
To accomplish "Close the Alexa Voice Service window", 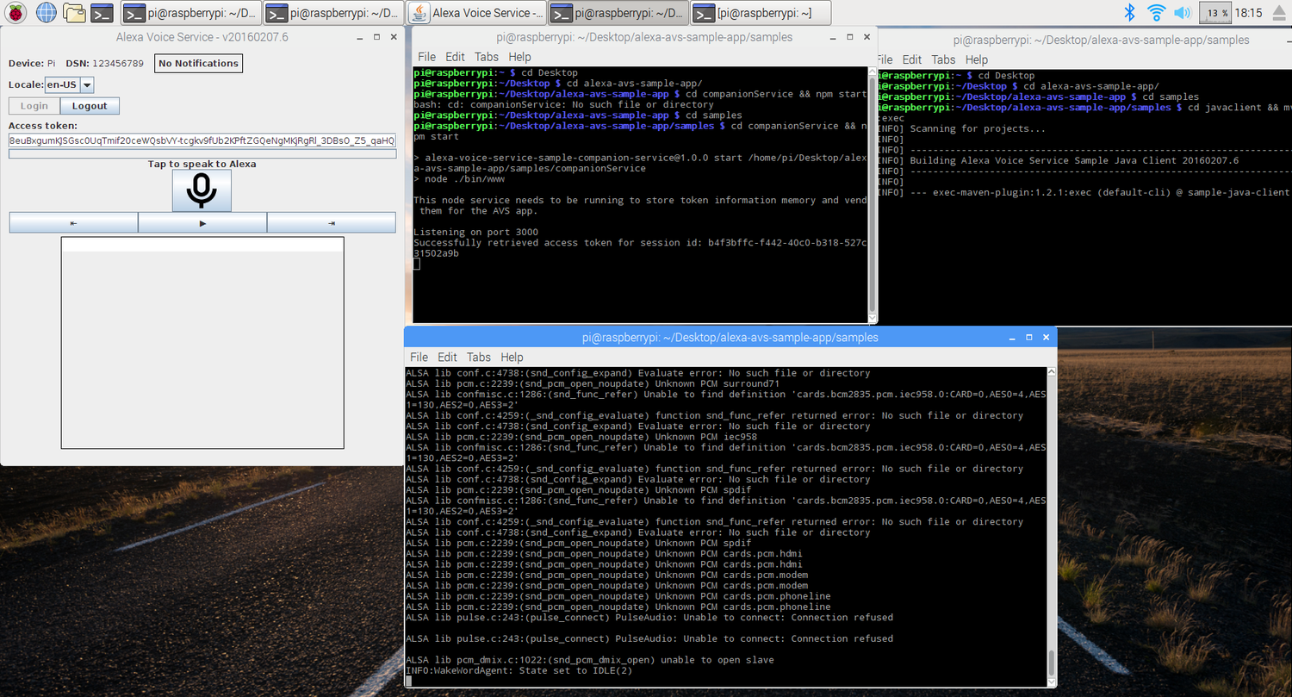I will 394,37.
